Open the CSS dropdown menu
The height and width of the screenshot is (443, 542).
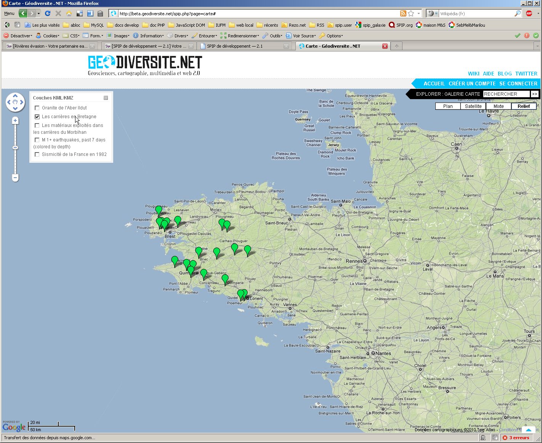pos(71,36)
